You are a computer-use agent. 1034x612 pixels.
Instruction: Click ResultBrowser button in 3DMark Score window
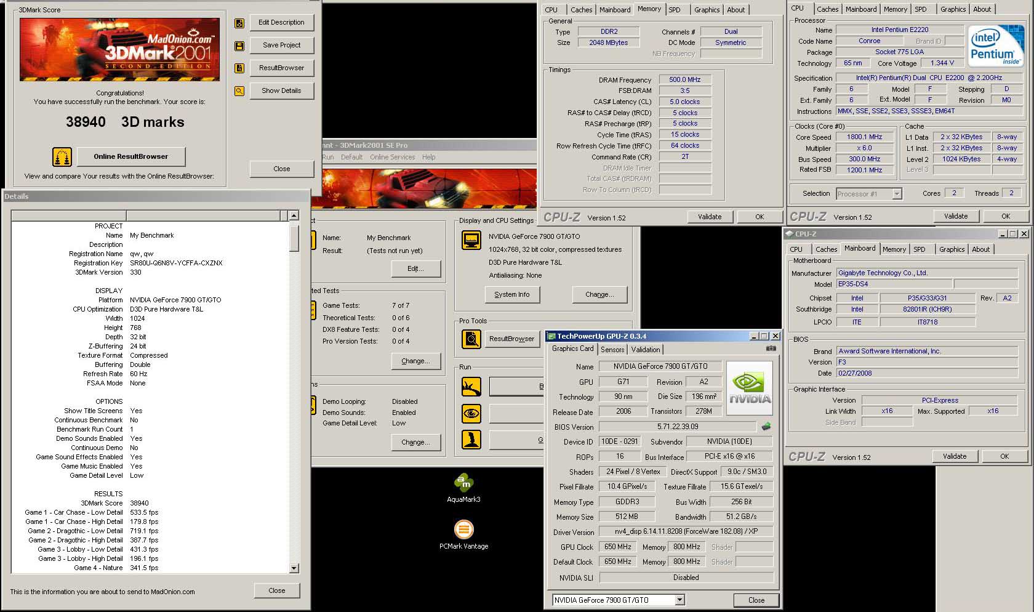coord(282,68)
